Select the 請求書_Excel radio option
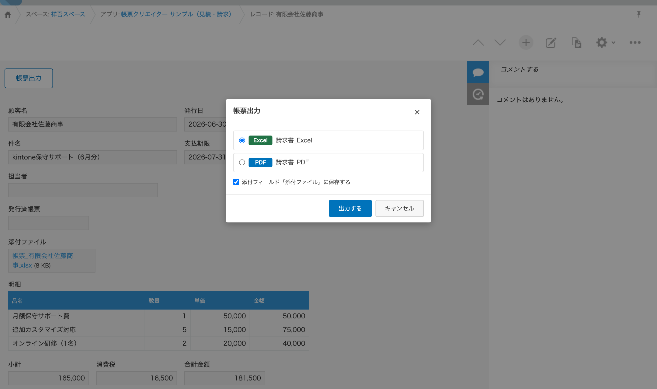 [x=242, y=140]
